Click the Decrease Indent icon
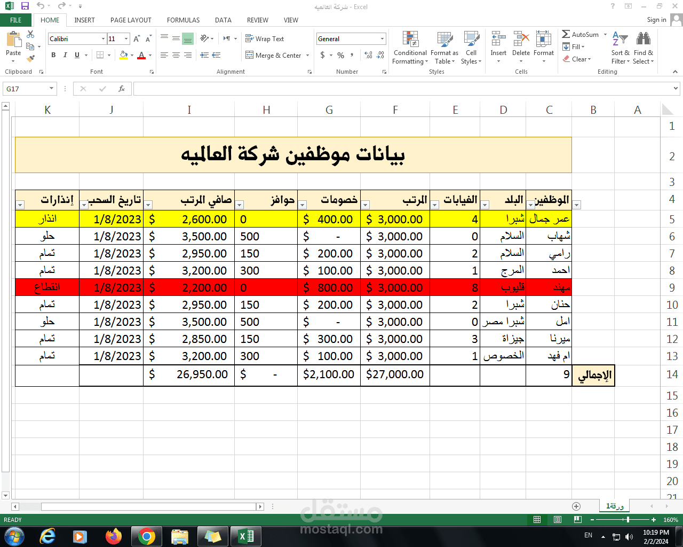The image size is (683, 547). click(x=204, y=55)
